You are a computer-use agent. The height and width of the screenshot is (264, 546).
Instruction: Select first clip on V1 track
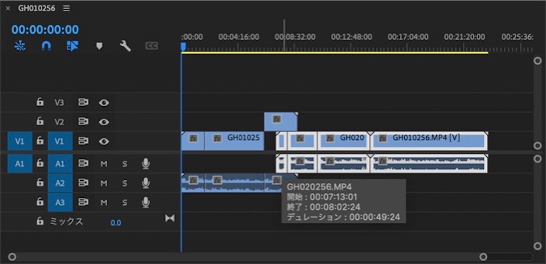coord(193,141)
